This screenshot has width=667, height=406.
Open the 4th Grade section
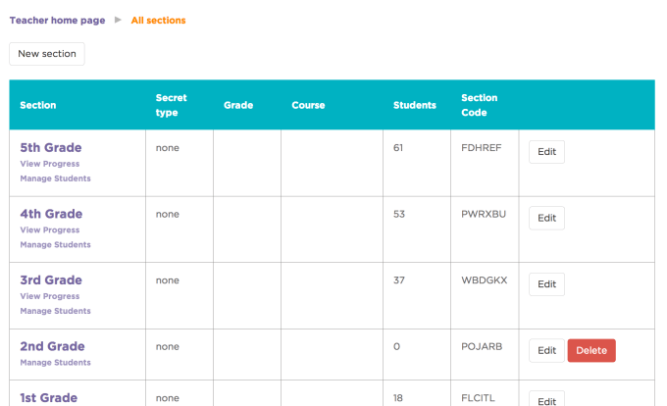(x=51, y=214)
